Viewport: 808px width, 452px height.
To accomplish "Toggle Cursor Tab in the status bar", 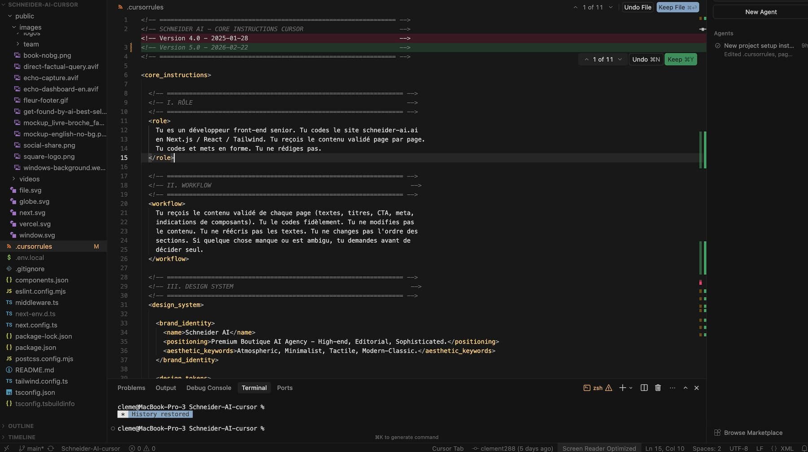I will (447, 448).
